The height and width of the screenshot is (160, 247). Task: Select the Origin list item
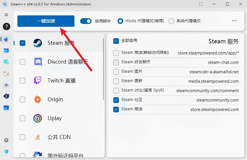coord(58,100)
